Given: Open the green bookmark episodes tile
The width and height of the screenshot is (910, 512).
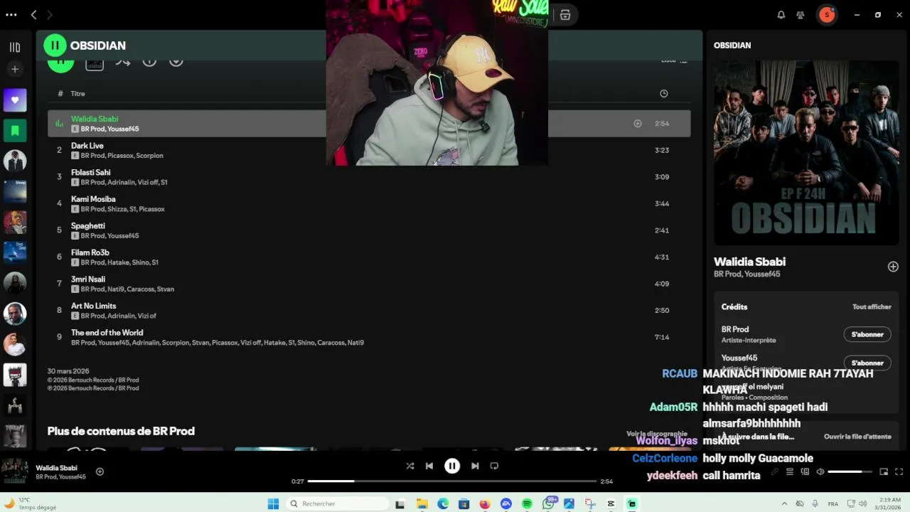Looking at the screenshot, I should tap(15, 130).
